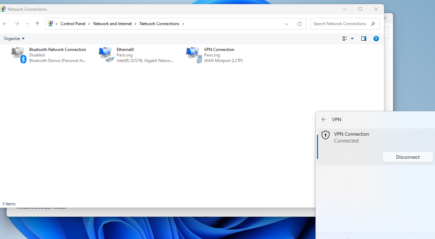
Task: Click the Change your view icon
Action: click(x=345, y=39)
